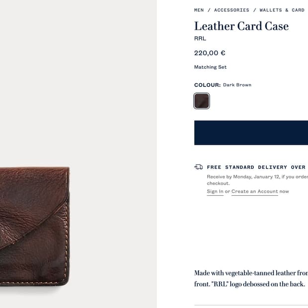Click the wide navy blue button
Screen dimensions: 308x308
(251, 133)
